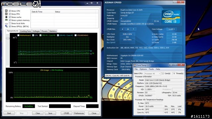Click the Status column header
The width and height of the screenshot is (212, 119).
click(x=75, y=12)
